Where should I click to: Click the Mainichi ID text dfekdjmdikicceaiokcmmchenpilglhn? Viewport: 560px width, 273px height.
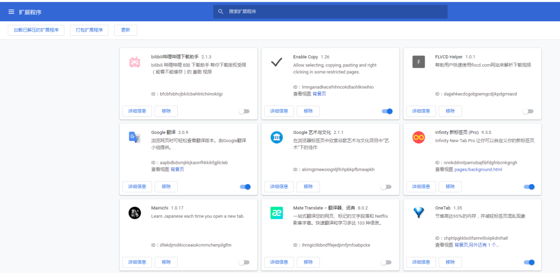(195, 245)
